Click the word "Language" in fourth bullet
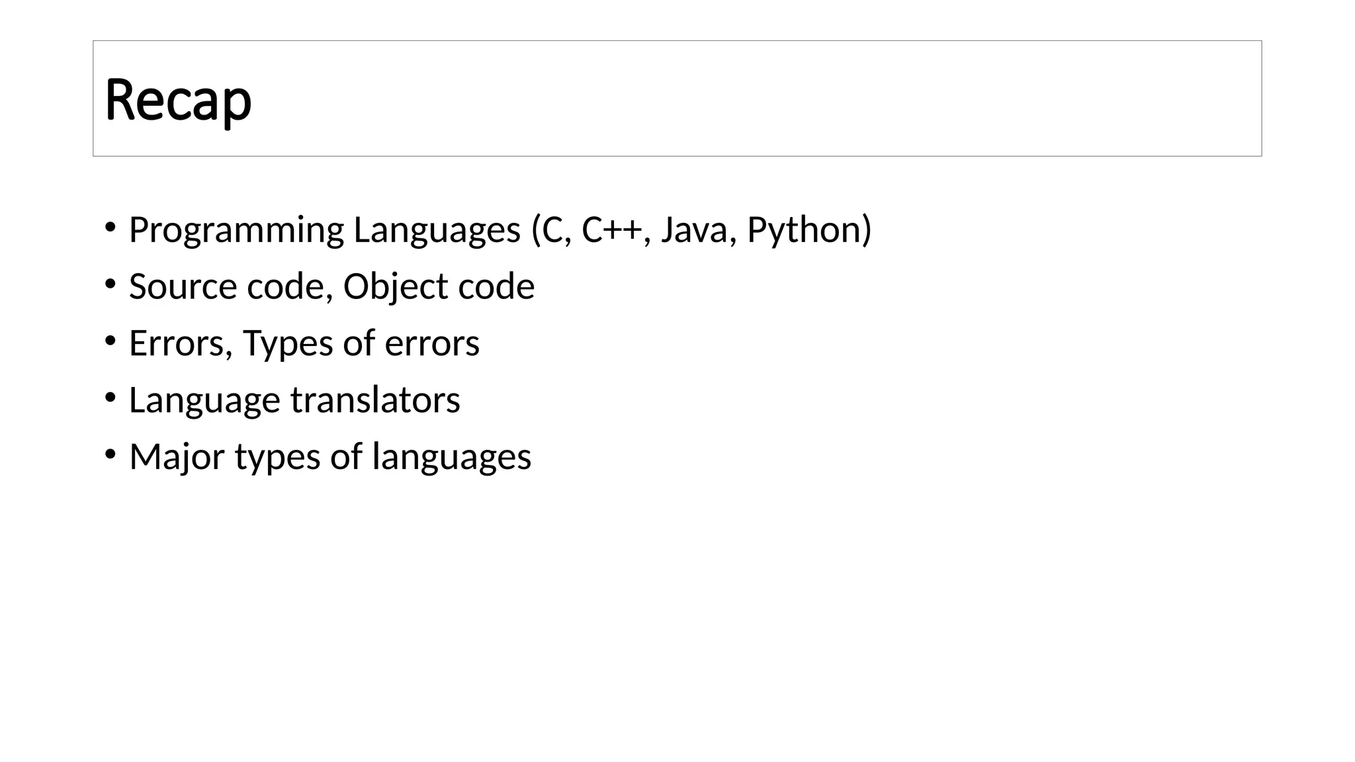This screenshot has height=762, width=1355. (204, 400)
